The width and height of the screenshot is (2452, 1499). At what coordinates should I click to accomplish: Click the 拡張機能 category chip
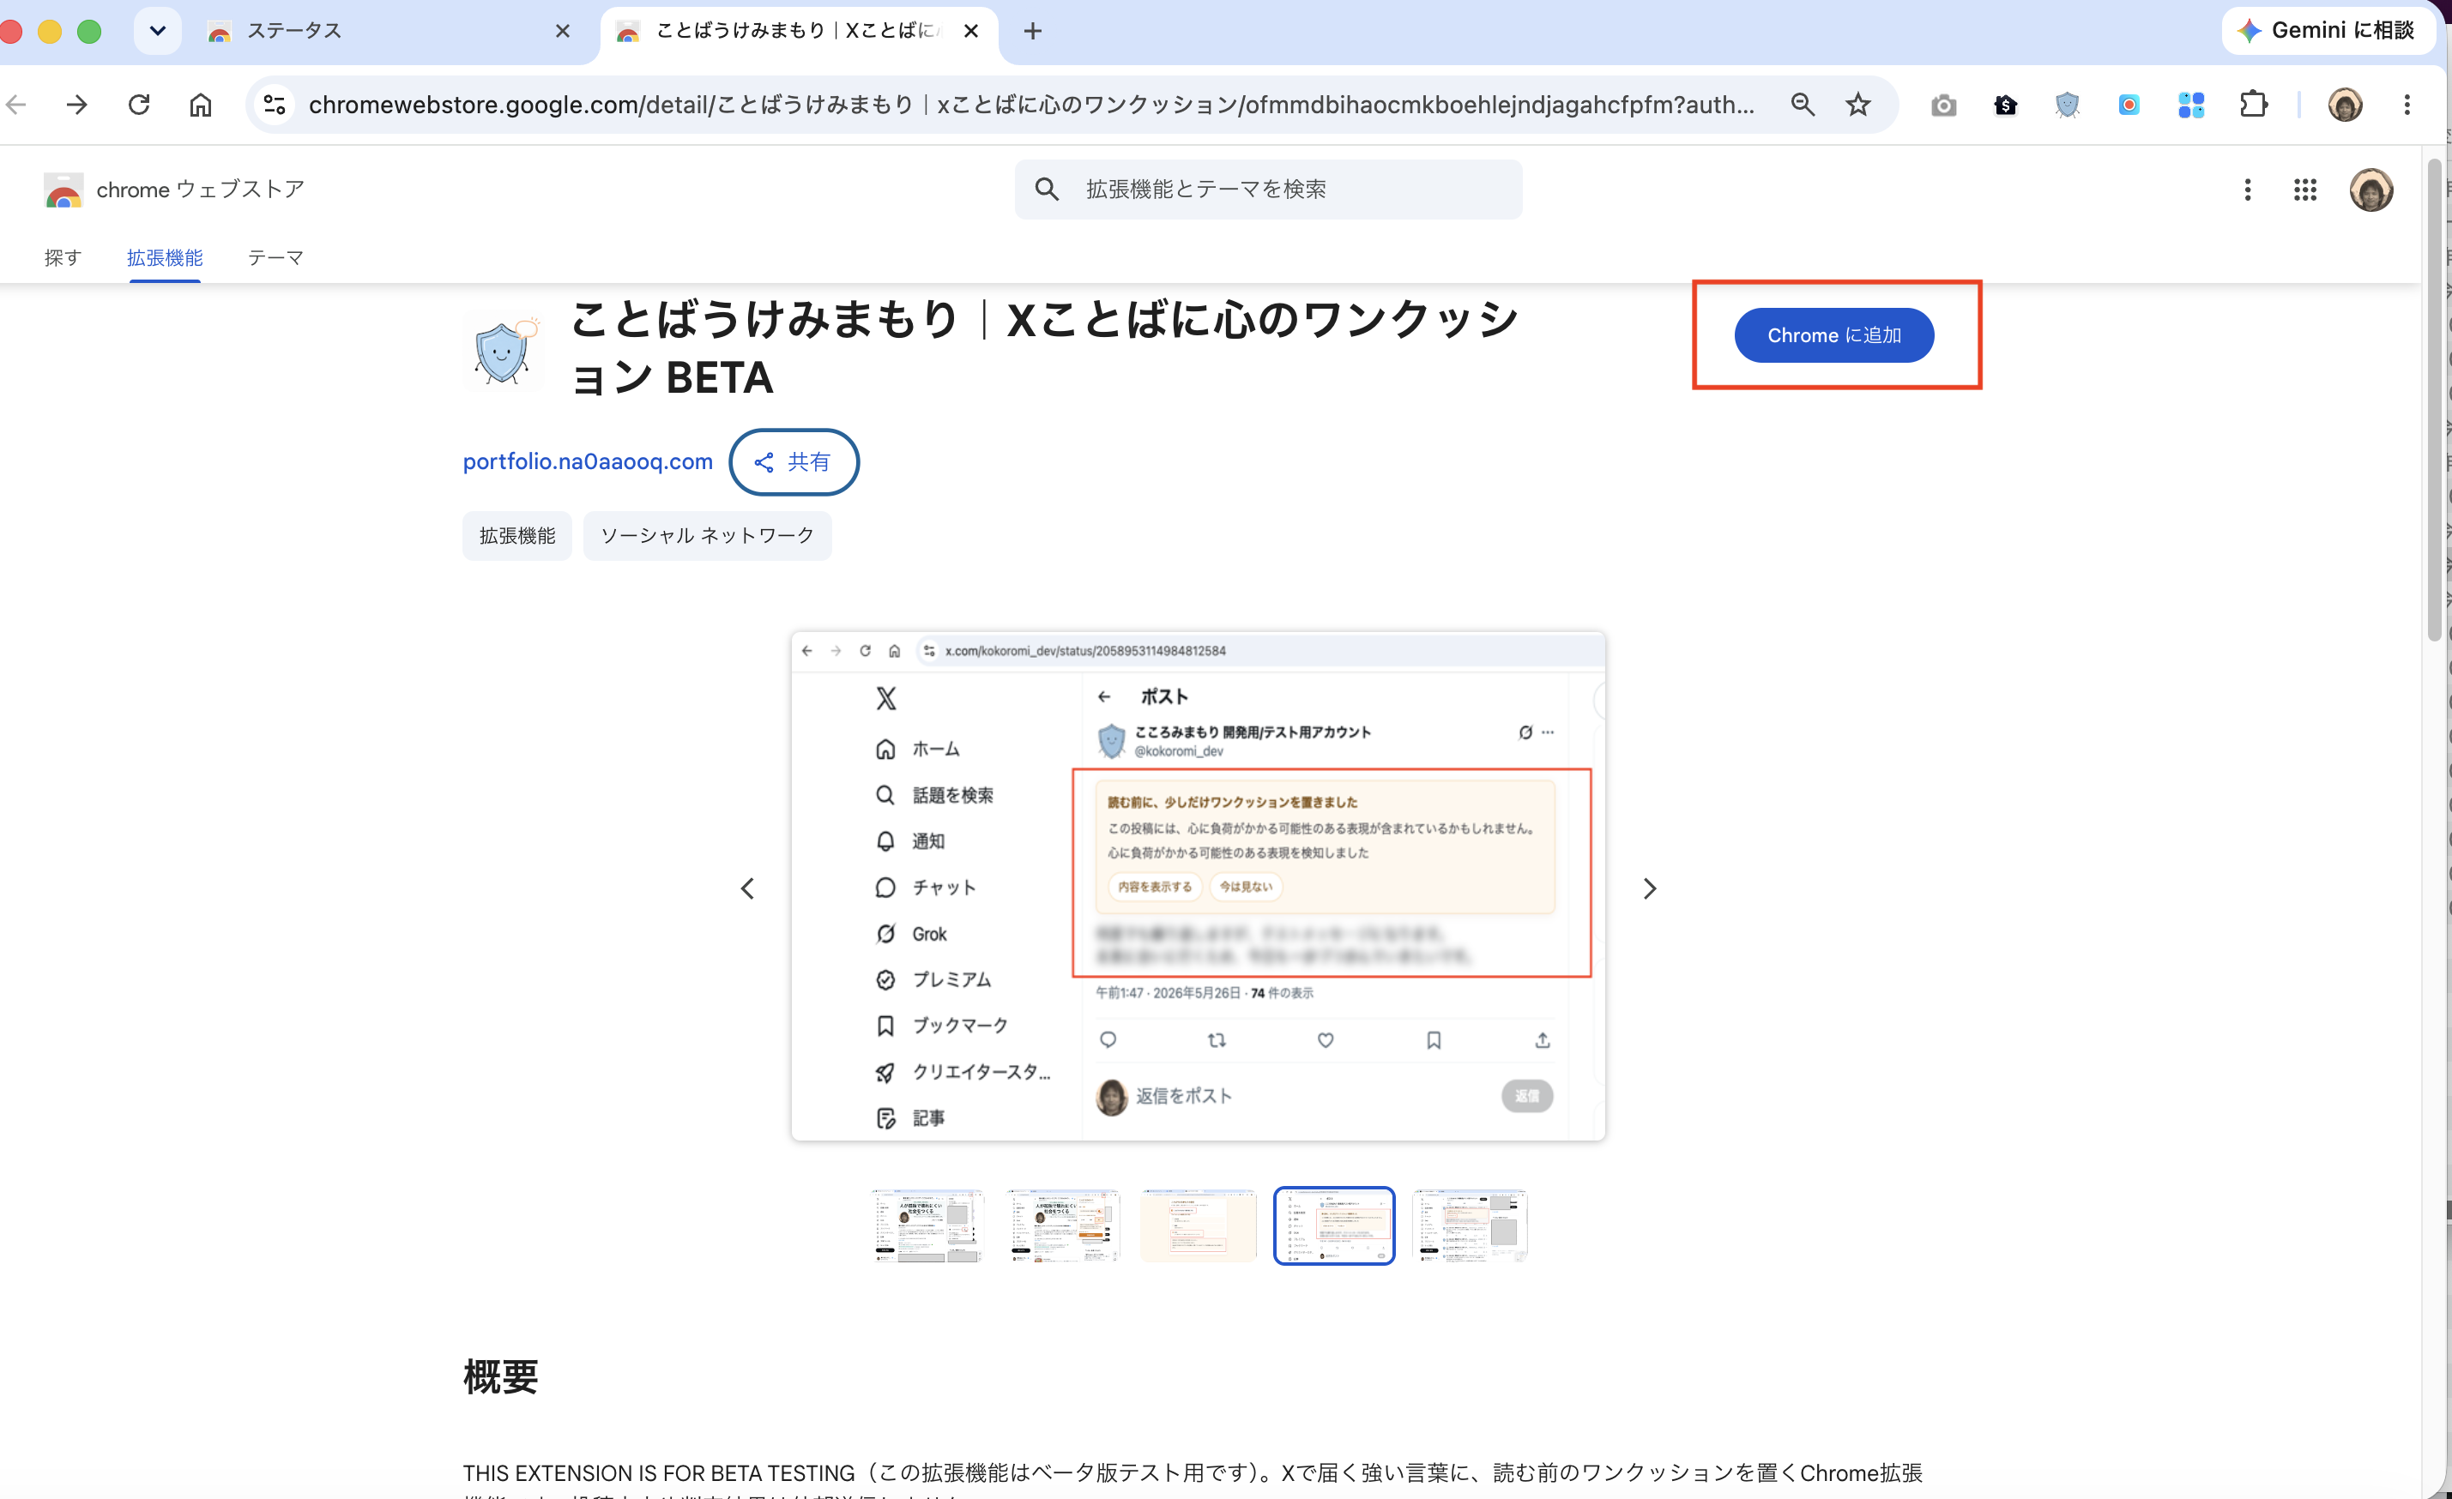pos(516,535)
